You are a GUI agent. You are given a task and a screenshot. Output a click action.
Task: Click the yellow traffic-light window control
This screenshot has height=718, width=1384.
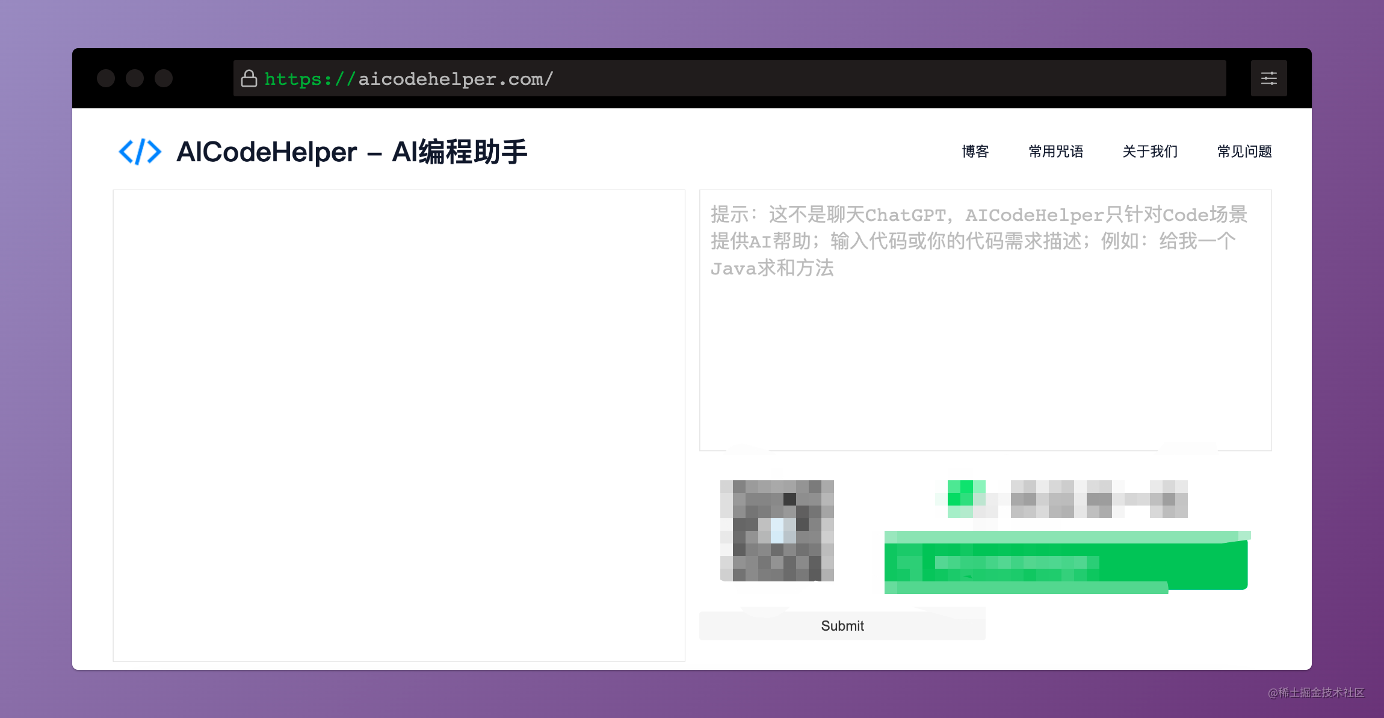coord(135,78)
